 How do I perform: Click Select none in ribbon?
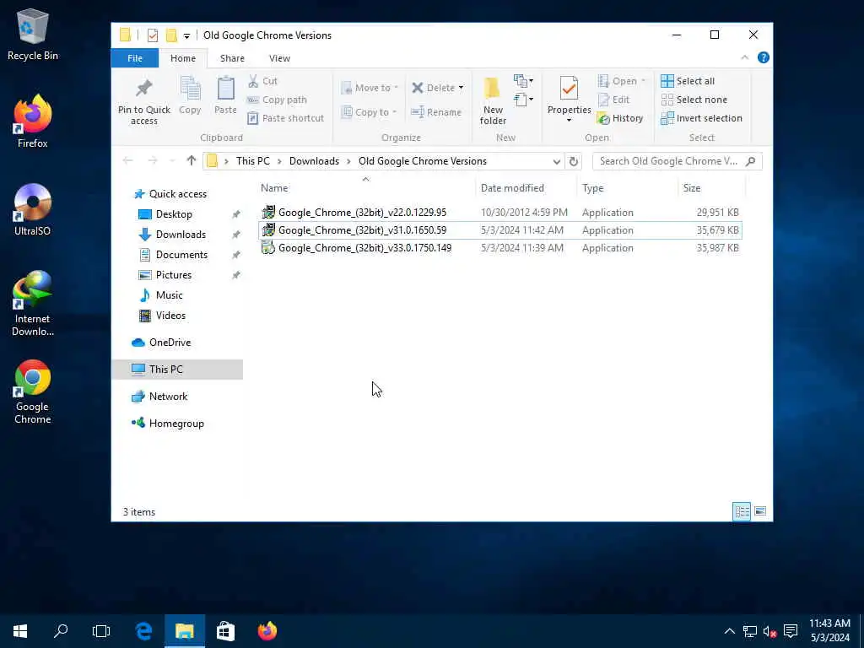(x=694, y=100)
